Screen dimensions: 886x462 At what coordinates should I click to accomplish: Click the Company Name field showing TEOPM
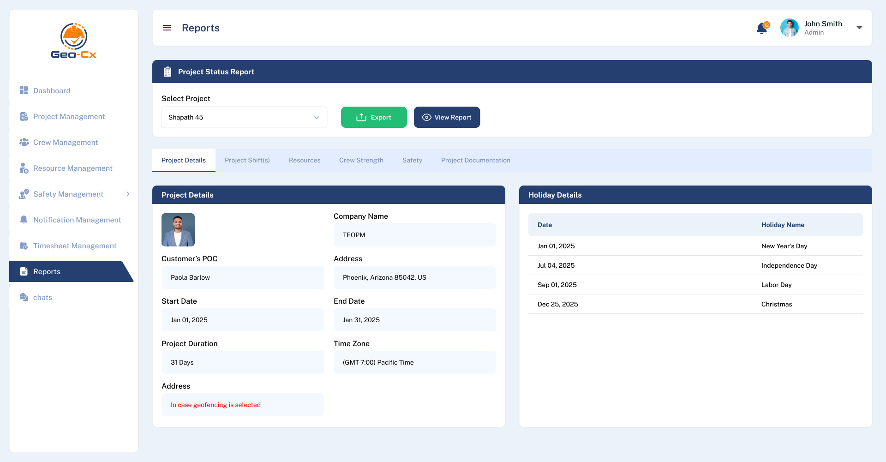tap(414, 235)
